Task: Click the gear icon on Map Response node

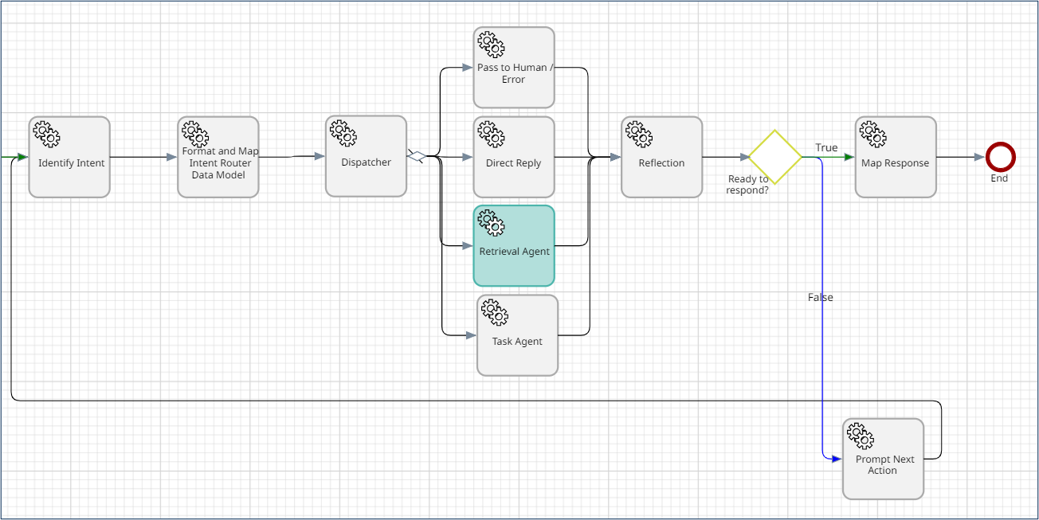Action: point(873,134)
